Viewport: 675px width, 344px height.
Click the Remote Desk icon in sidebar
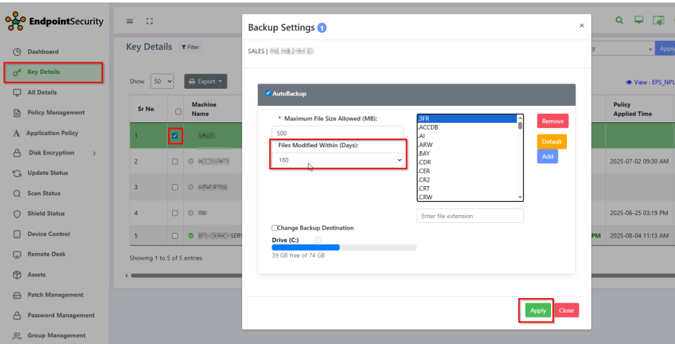tap(18, 255)
